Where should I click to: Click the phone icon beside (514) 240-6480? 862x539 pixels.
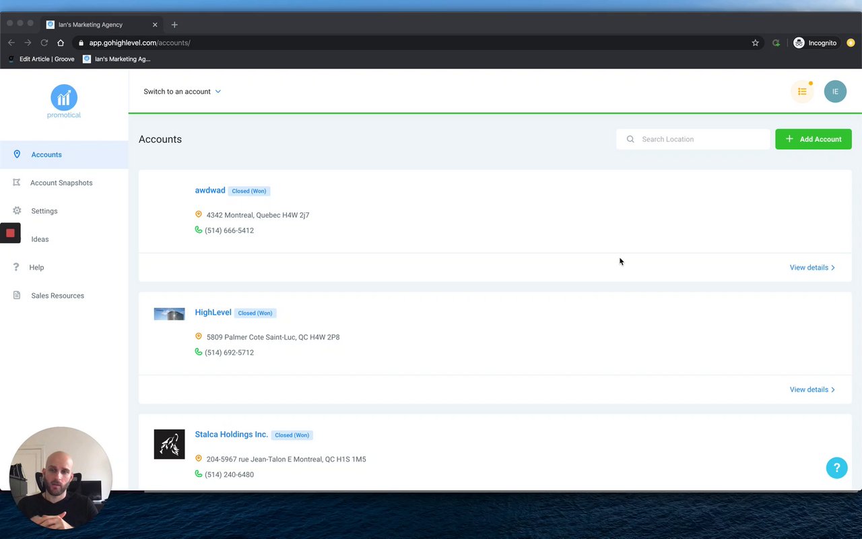pos(198,474)
